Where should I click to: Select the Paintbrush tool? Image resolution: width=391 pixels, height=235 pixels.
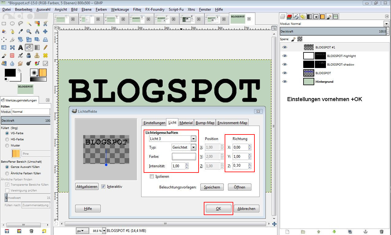4,55
